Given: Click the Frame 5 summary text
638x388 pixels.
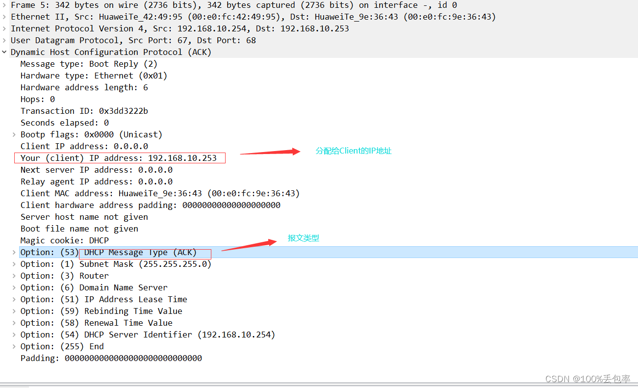Looking at the screenshot, I should tap(234, 5).
